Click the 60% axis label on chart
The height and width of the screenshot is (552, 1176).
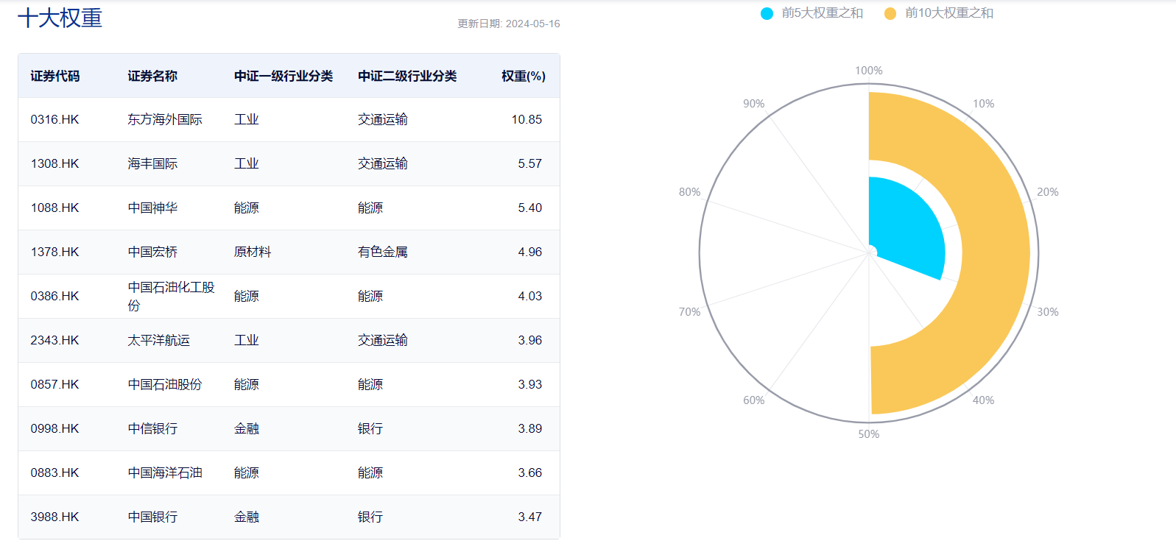pyautogui.click(x=754, y=400)
